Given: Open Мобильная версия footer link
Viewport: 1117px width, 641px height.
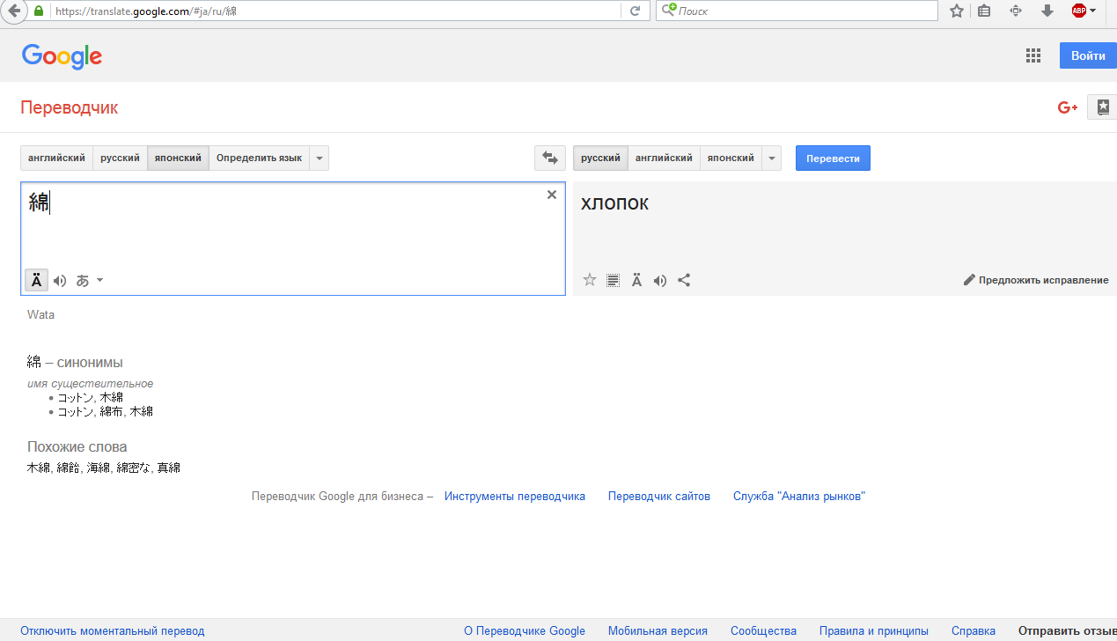Looking at the screenshot, I should [x=658, y=631].
